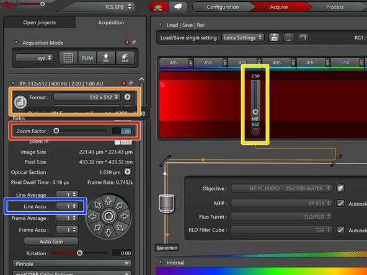This screenshot has width=367, height=275.
Task: Open objective info icon next to Objective
Action: pyautogui.click(x=340, y=188)
